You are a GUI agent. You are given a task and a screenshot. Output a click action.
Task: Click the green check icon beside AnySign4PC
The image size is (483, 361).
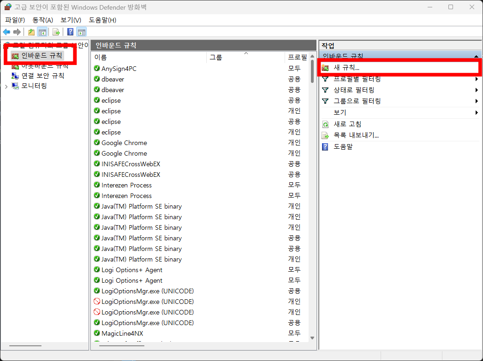click(x=97, y=68)
